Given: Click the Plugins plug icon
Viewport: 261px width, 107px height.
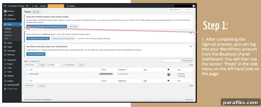Looking at the screenshot, I should tap(5, 64).
